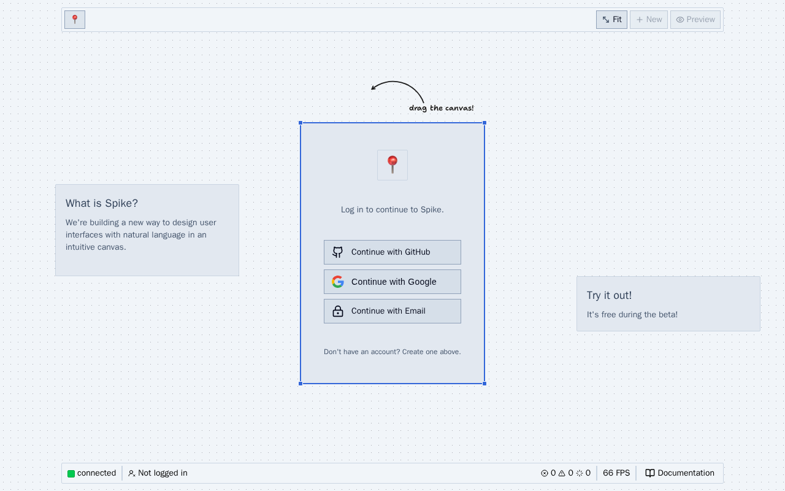Click the 'Don't have an account?' note
Screen dimensions: 785x491
point(392,352)
